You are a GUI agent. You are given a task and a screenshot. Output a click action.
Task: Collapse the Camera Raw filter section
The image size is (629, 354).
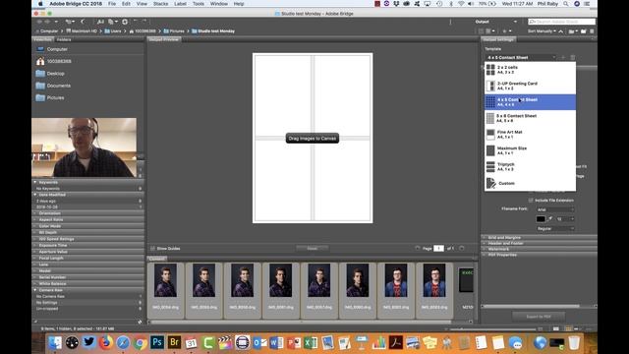point(35,290)
